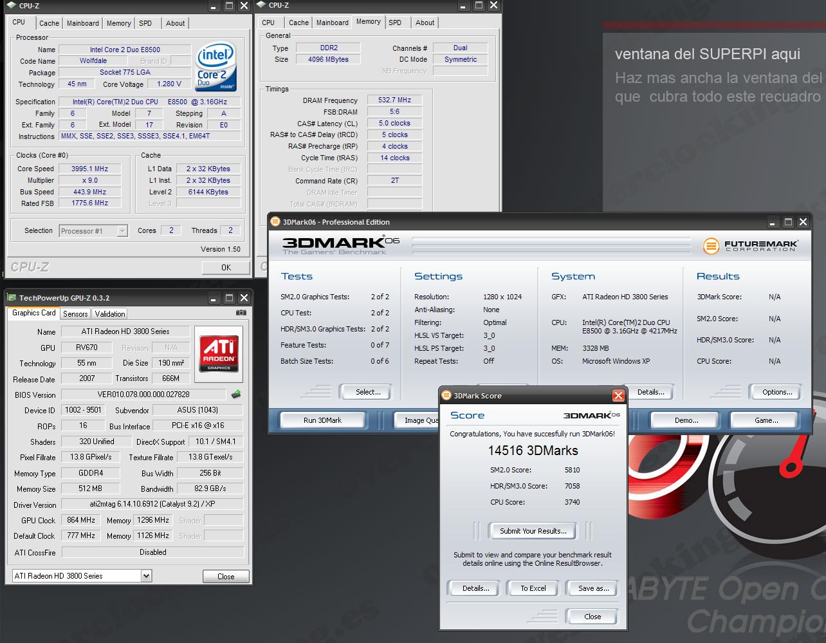Click the 3DMark Score dialog title icon

[447, 396]
